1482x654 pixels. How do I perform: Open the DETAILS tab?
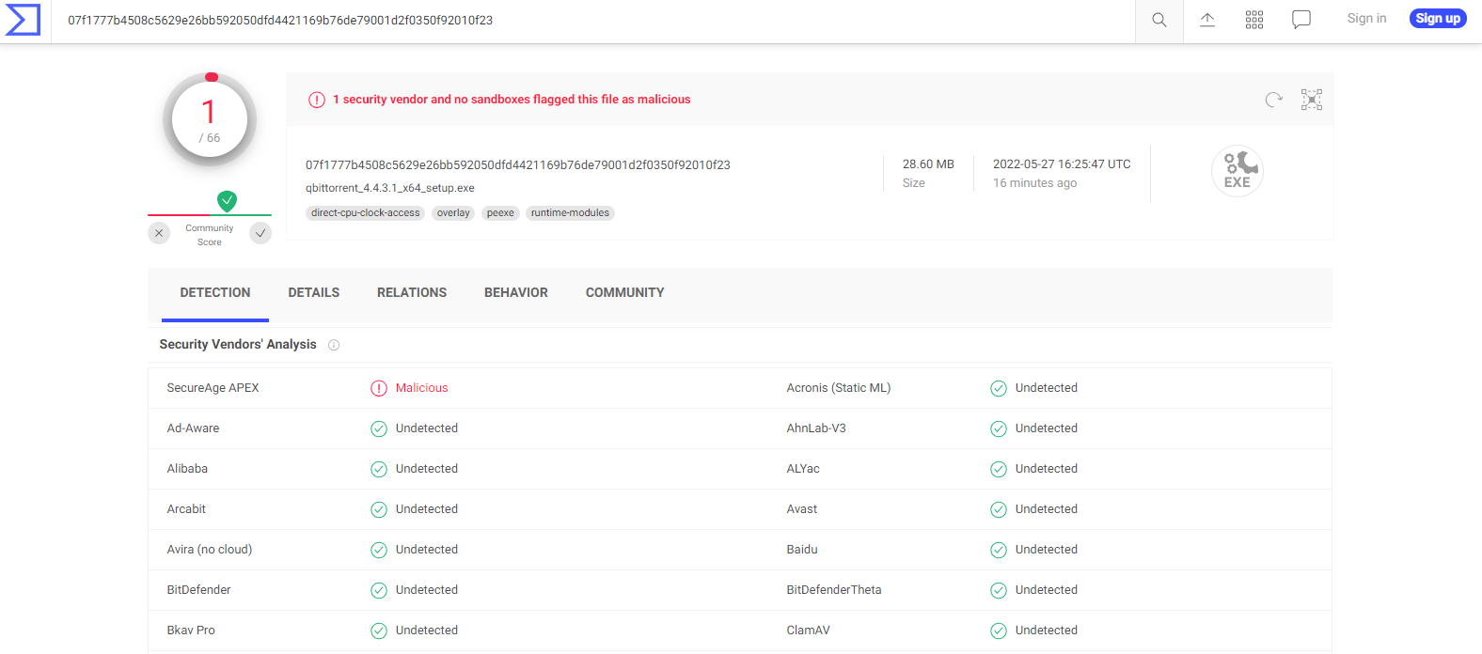[314, 293]
